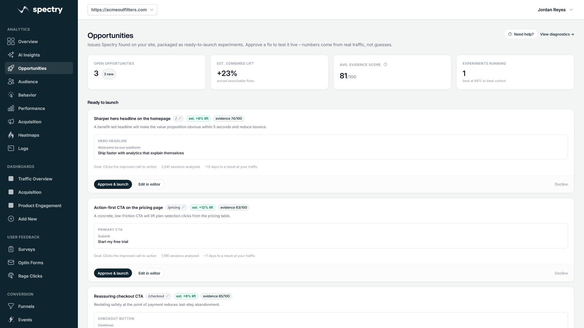The height and width of the screenshot is (328, 584).
Task: Click the evidence 74/100 tag
Action: click(229, 118)
